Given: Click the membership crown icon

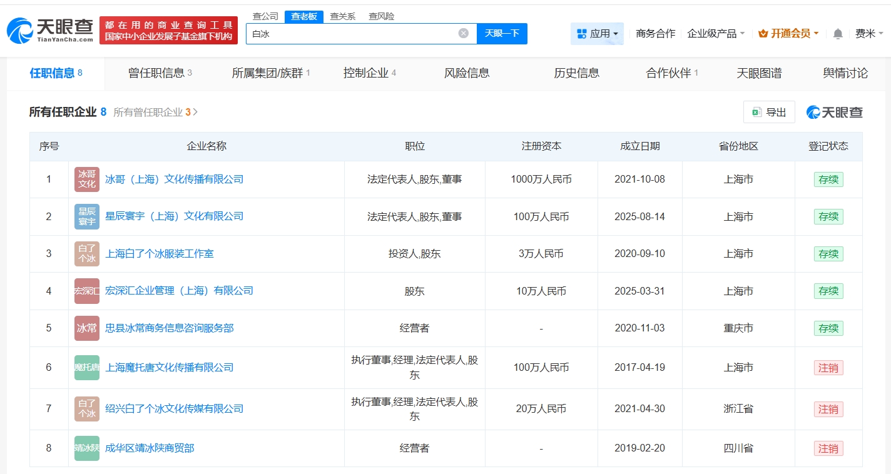Looking at the screenshot, I should click(763, 34).
